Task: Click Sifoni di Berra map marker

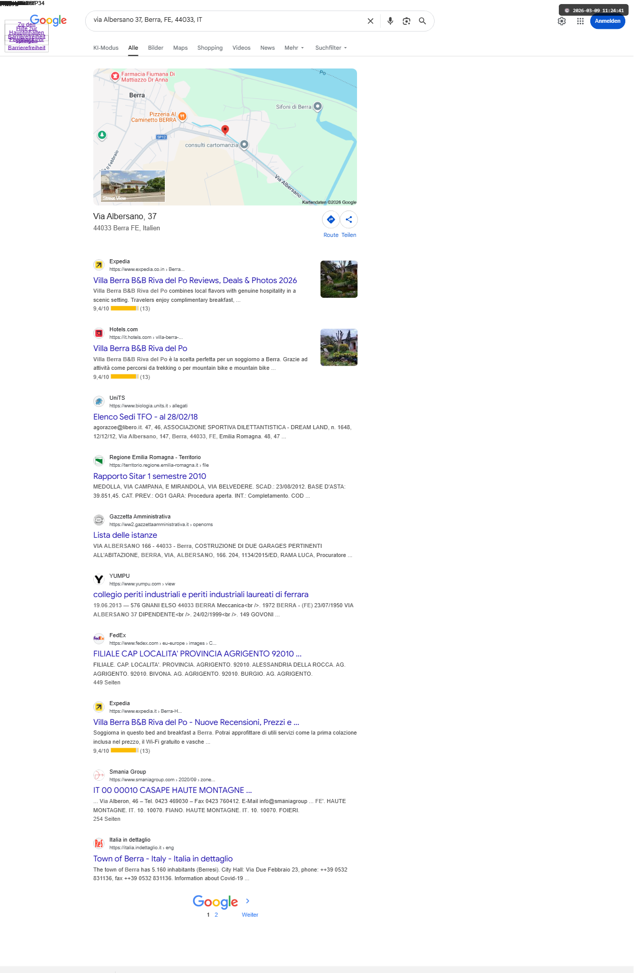Action: (x=317, y=107)
